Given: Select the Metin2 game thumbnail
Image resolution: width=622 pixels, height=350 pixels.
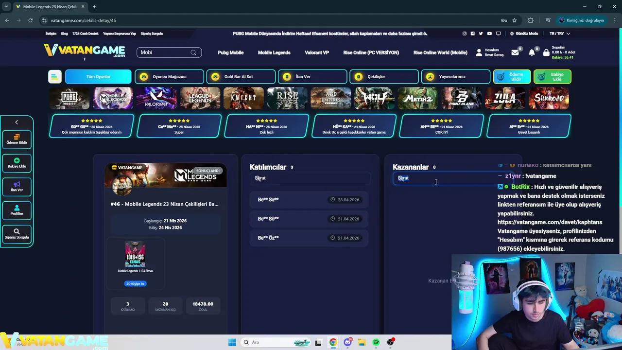Looking at the screenshot, I should coord(418,98).
